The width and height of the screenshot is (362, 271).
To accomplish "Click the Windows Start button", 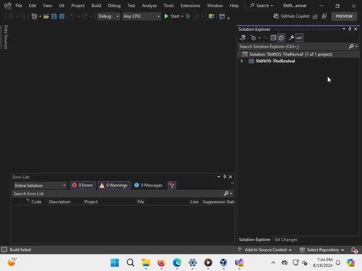I will point(115,263).
